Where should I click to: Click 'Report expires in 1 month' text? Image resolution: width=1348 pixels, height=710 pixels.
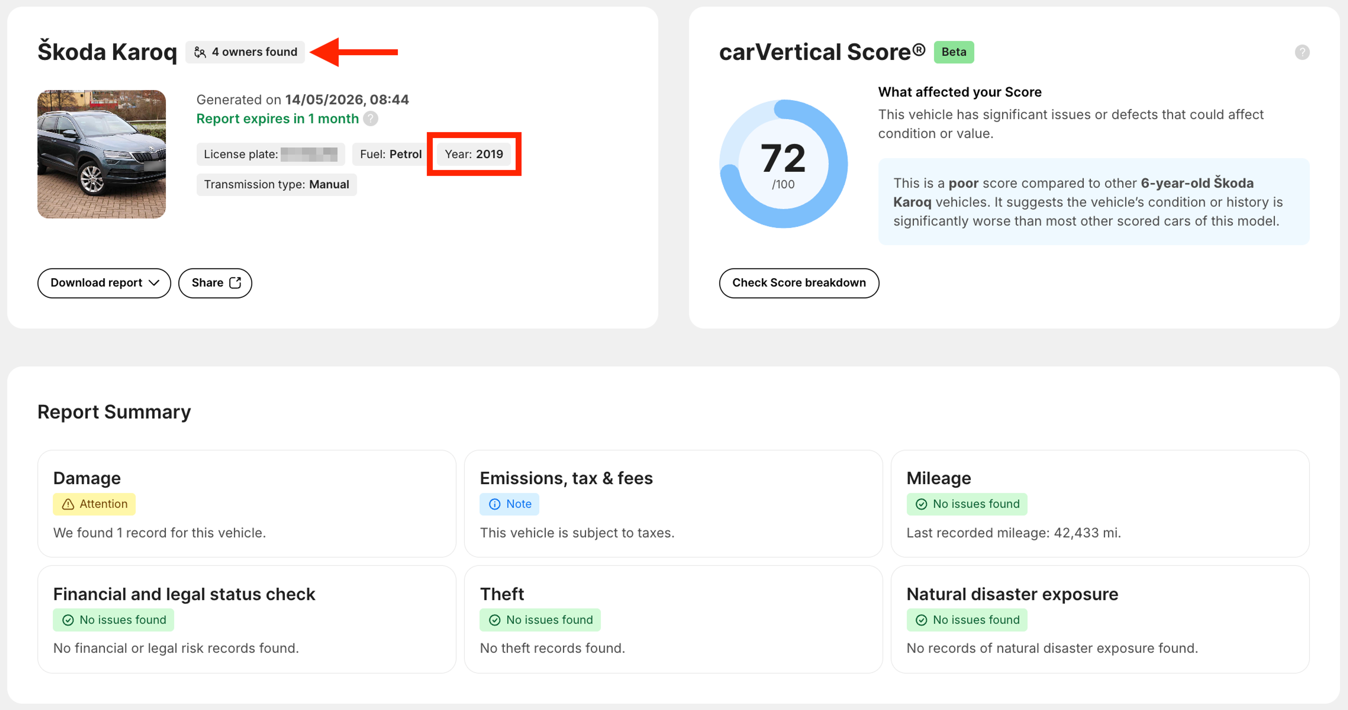coord(277,119)
